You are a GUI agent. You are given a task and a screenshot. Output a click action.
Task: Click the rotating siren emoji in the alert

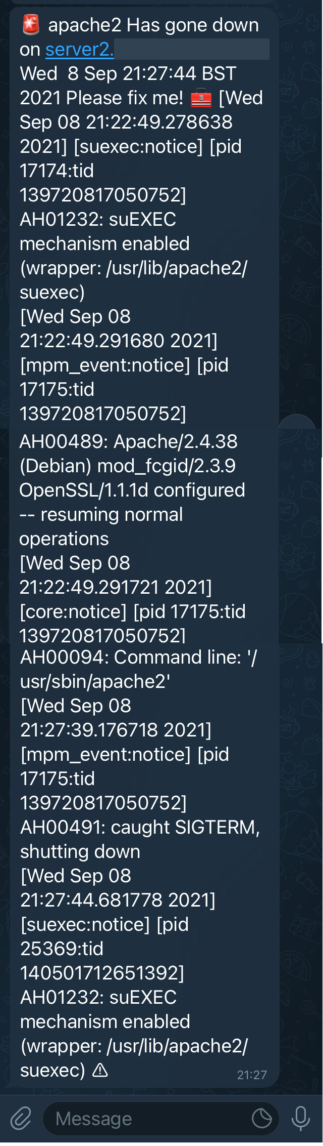click(x=31, y=24)
